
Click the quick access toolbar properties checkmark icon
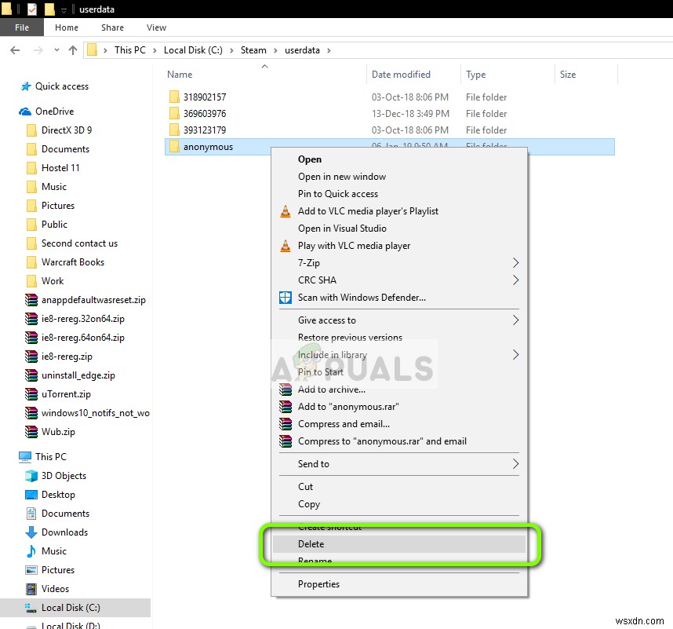pyautogui.click(x=32, y=9)
